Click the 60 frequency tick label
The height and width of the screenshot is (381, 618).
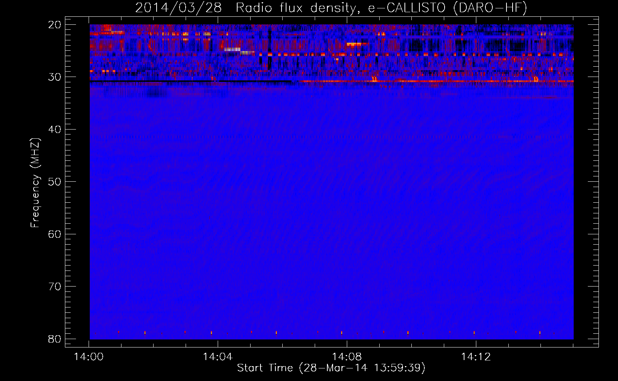pyautogui.click(x=55, y=234)
